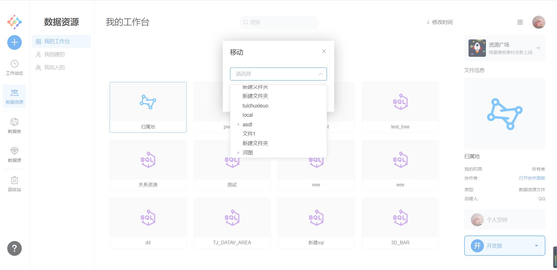Select the dd SQL card
The image size is (557, 270).
[148, 223]
